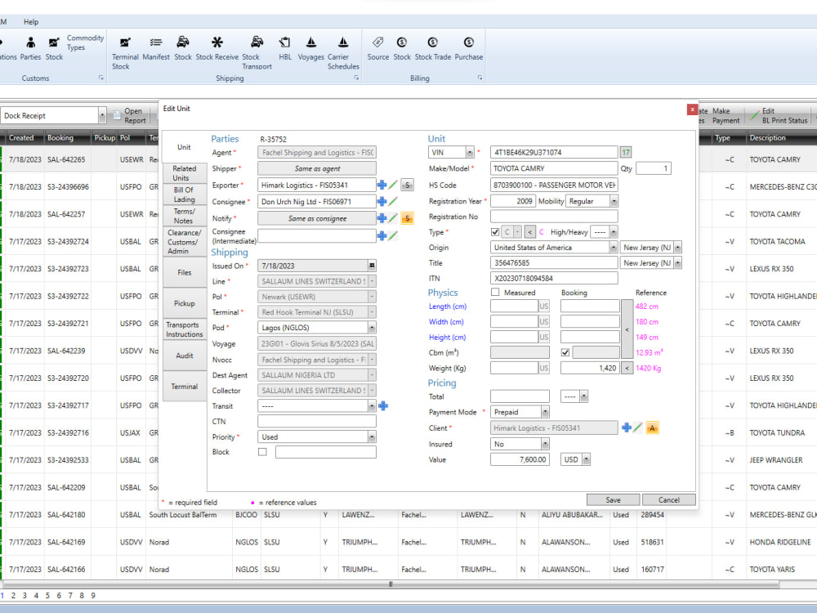Open Voyages tool
The image size is (817, 613).
coord(311,48)
